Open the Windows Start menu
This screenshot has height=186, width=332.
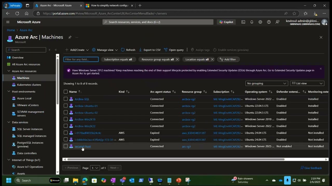click(x=9, y=180)
